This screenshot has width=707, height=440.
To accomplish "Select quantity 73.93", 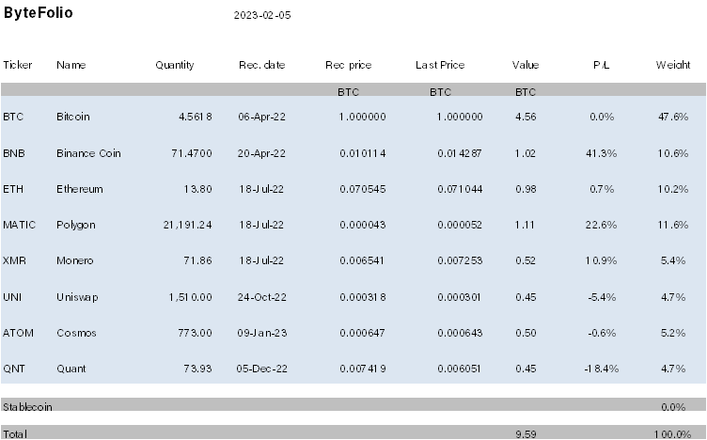I will [x=197, y=369].
